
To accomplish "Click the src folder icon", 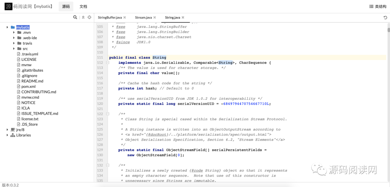I will [x=19, y=49].
